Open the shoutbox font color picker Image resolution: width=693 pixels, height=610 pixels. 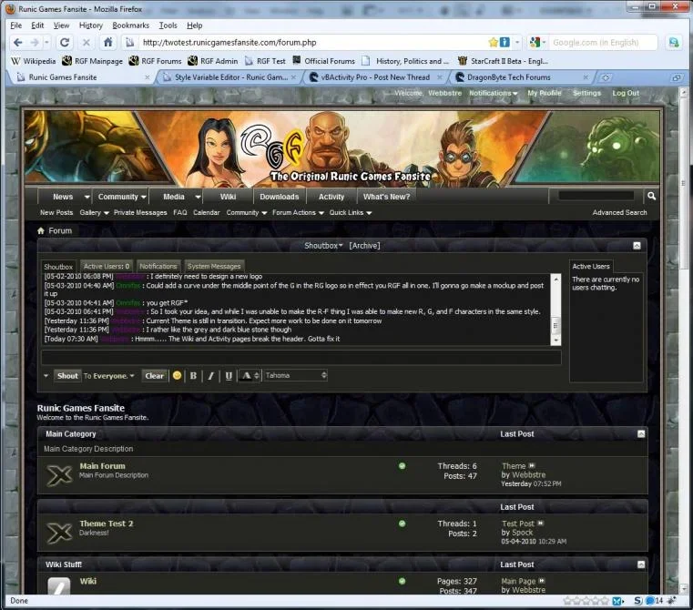(250, 376)
